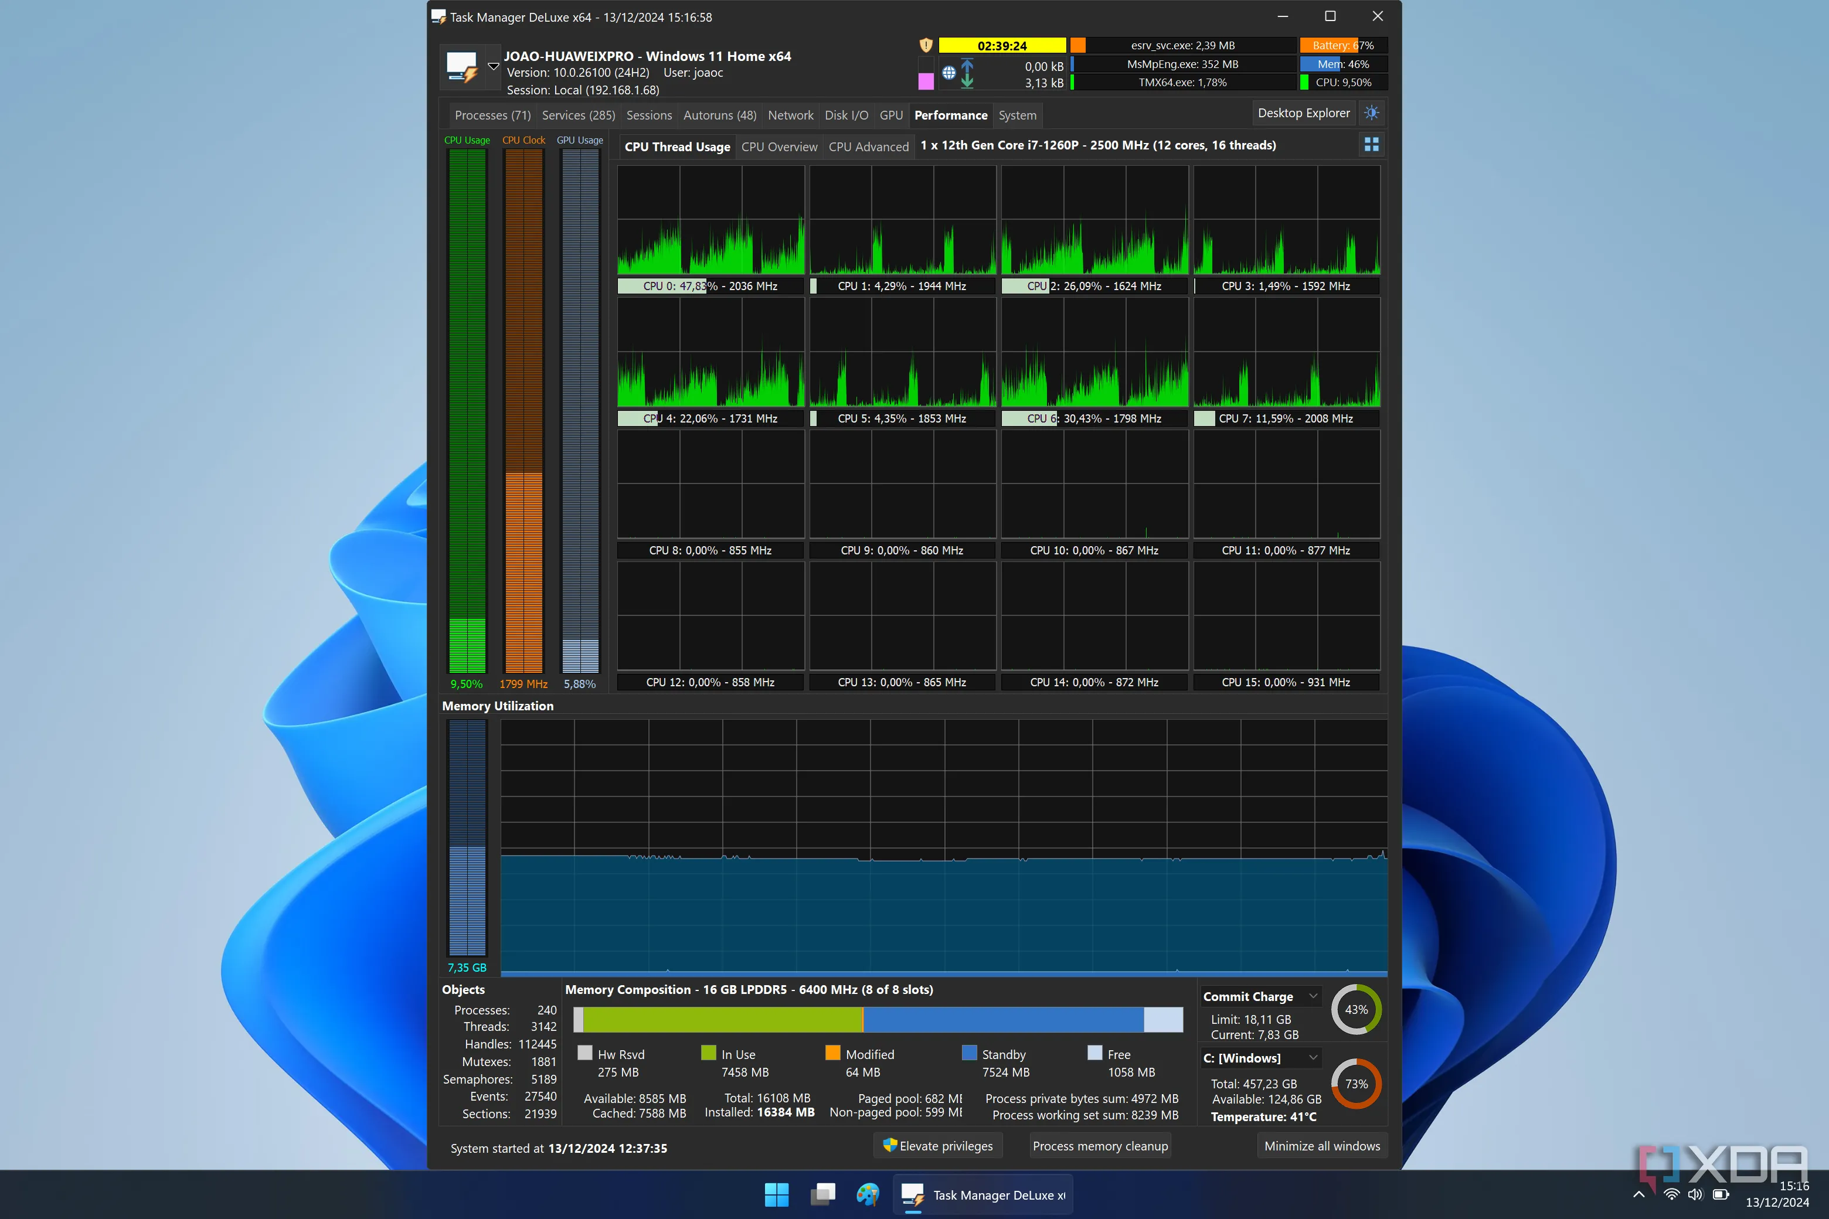
Task: Click the Wi-Fi icon in the system tray
Action: (x=1671, y=1195)
